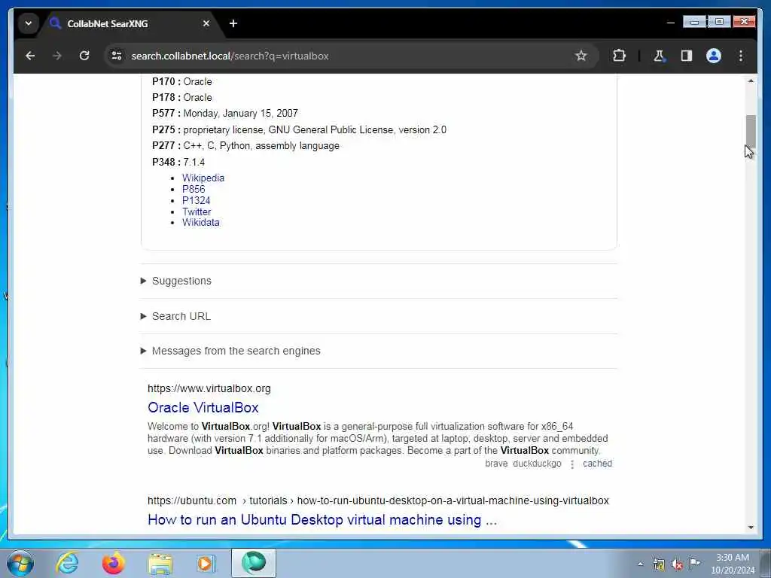This screenshot has width=771, height=578.
Task: Click 'C++, C, Python, assembly language' text
Action: [x=261, y=146]
